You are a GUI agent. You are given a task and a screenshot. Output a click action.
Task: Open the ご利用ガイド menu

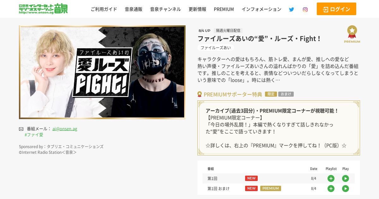point(104,9)
